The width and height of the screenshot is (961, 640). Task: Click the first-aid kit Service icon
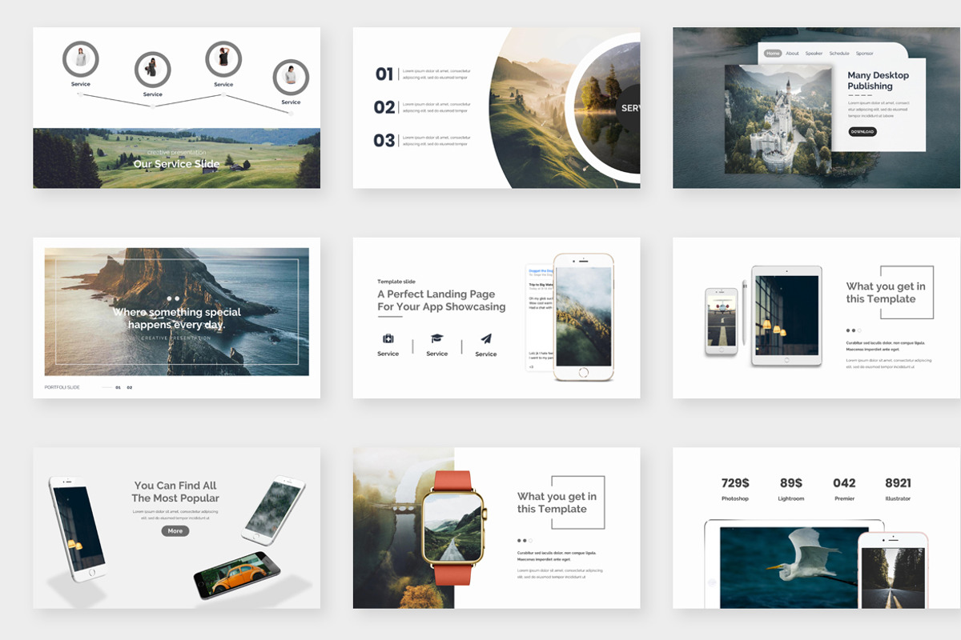(x=388, y=338)
